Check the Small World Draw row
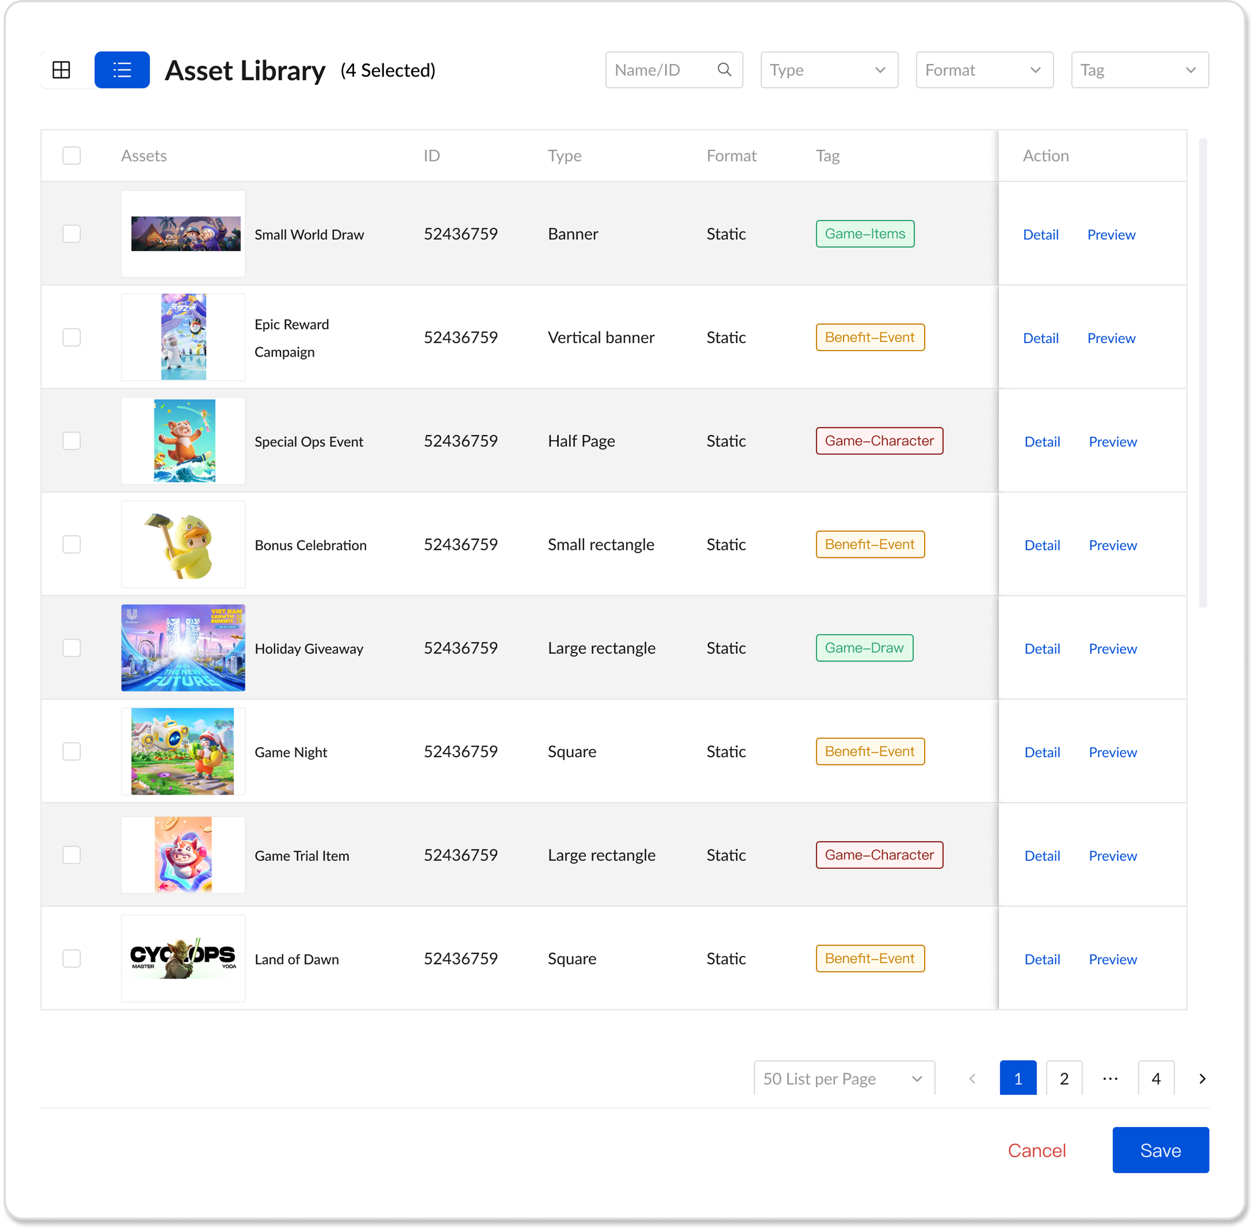Screen dimensions: 1252x1229 click(x=72, y=234)
